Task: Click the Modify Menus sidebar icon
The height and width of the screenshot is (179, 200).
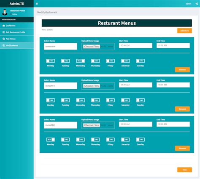Action: tap(4, 45)
